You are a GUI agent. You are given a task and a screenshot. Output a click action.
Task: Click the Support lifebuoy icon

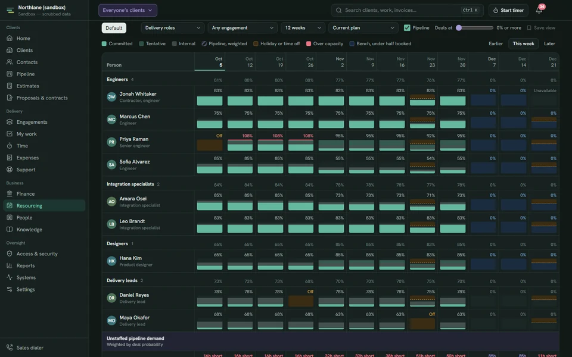(10, 170)
